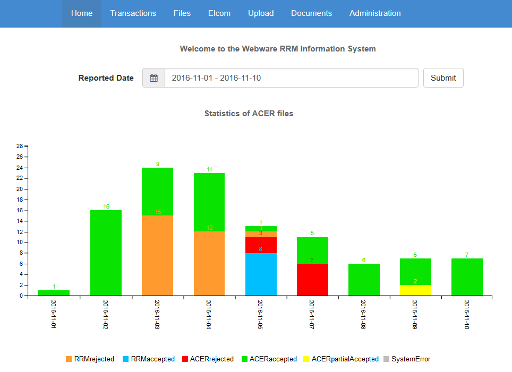Click the yellow bar segment on 2016-11-09
The image size is (512, 372).
(x=415, y=290)
